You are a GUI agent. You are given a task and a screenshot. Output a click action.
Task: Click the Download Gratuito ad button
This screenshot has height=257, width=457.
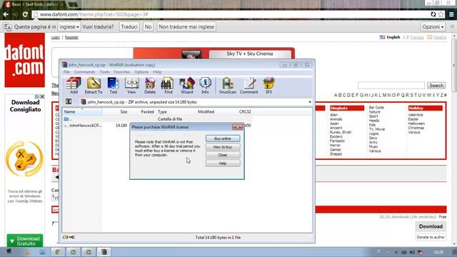point(25,241)
